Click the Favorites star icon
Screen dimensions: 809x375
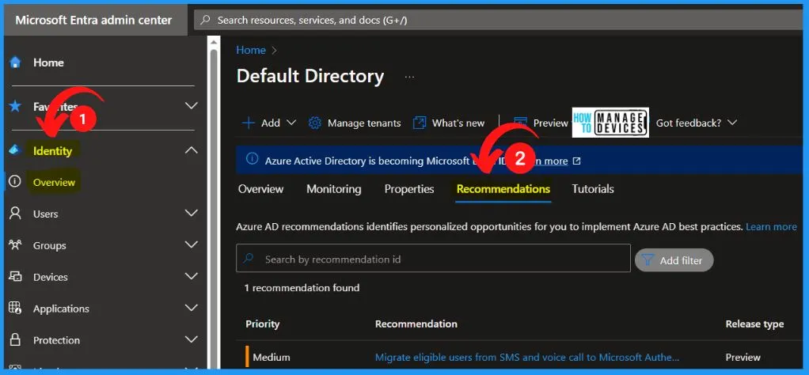tap(16, 106)
